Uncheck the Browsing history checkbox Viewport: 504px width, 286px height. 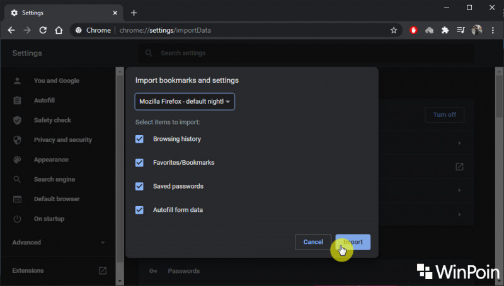139,139
